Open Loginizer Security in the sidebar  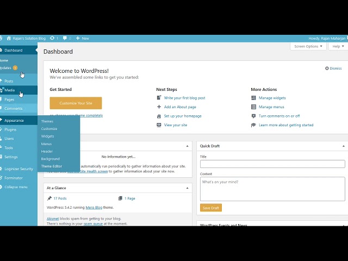coord(18,169)
